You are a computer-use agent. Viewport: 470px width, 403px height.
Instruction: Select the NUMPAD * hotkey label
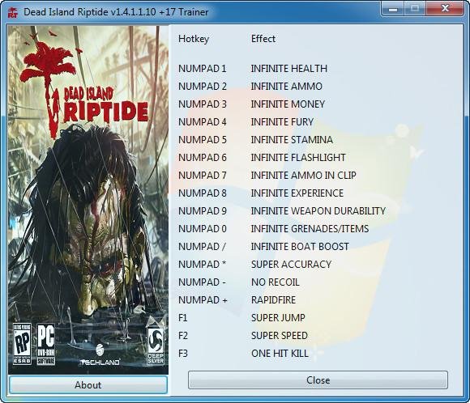pos(202,265)
